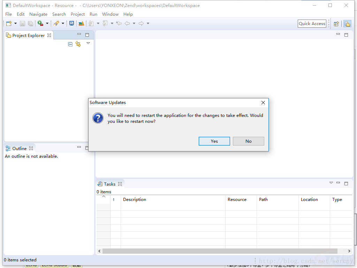Image resolution: width=357 pixels, height=268 pixels.
Task: Maximize the editor area
Action: pyautogui.click(x=346, y=35)
